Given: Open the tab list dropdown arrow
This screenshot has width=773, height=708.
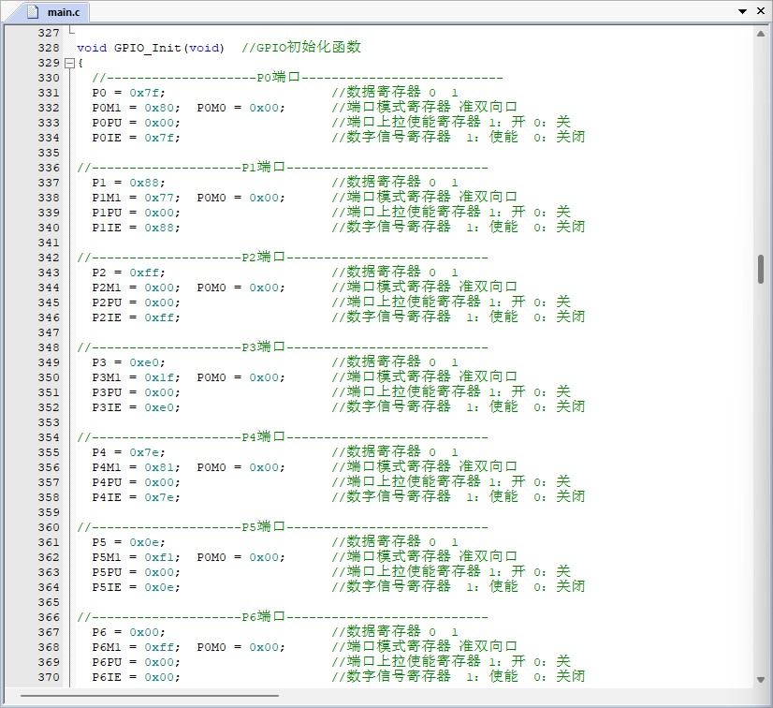Looking at the screenshot, I should [x=743, y=11].
